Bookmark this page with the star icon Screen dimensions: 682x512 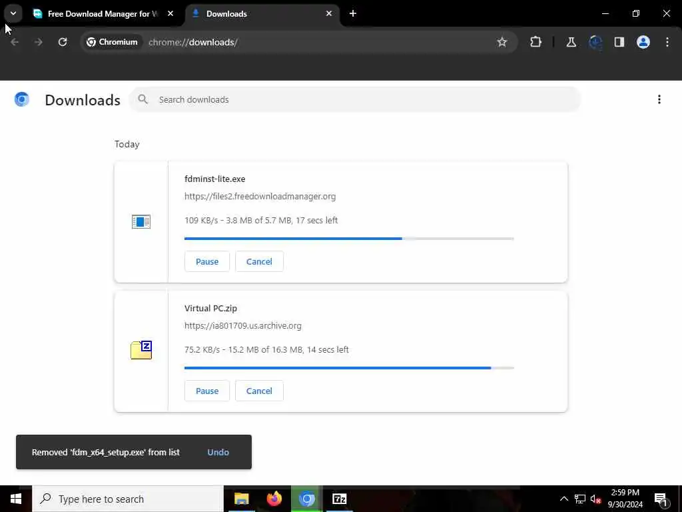(x=502, y=42)
